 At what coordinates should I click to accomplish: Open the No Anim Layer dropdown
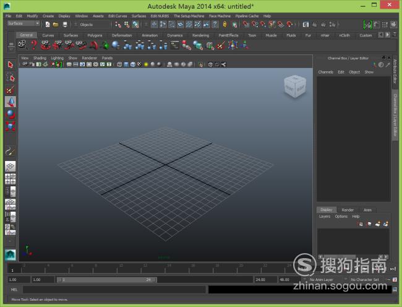[322, 280]
